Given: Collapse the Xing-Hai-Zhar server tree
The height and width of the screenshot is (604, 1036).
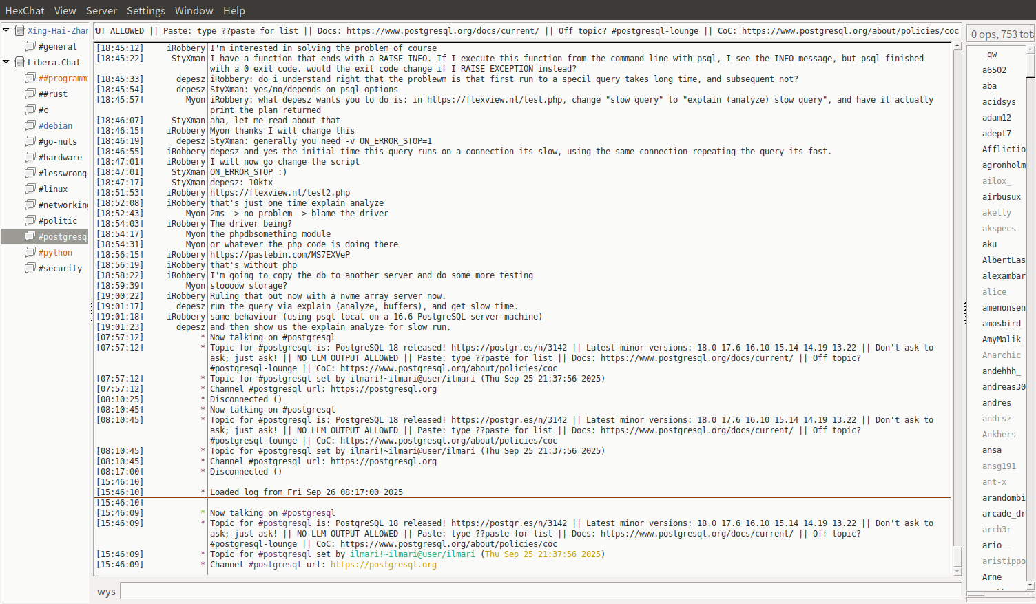Looking at the screenshot, I should point(6,30).
